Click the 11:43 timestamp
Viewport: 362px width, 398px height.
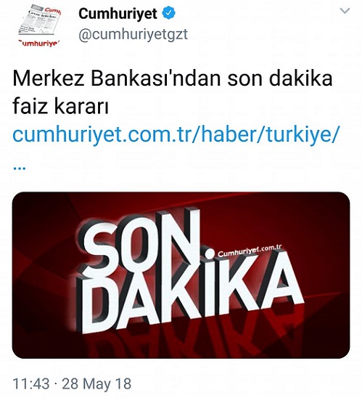tap(31, 383)
